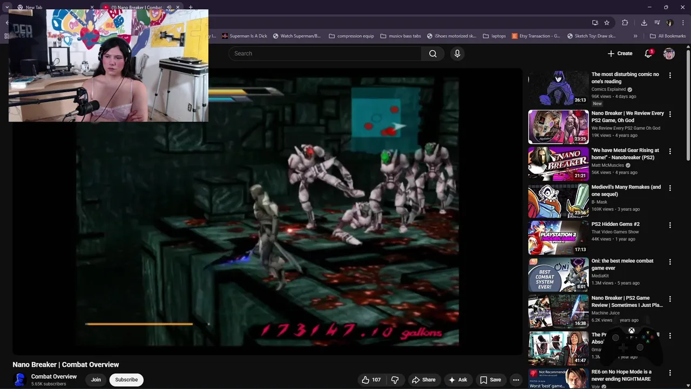The height and width of the screenshot is (389, 691).
Task: Click the Create button
Action: 620,53
